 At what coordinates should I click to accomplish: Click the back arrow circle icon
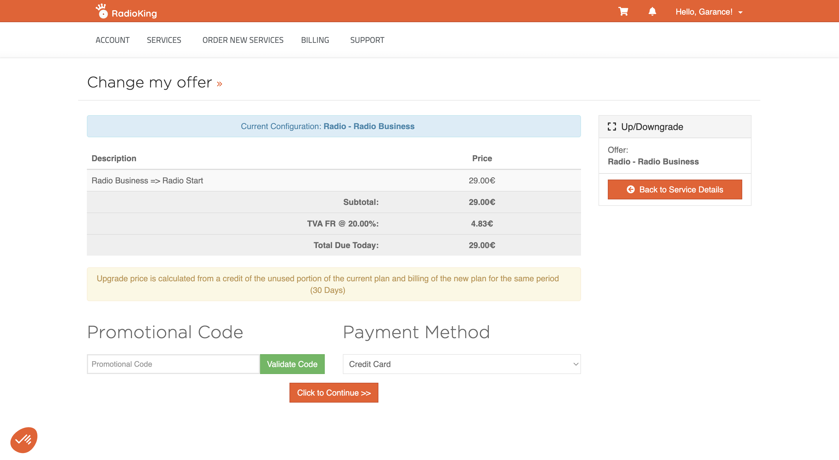[x=631, y=189]
